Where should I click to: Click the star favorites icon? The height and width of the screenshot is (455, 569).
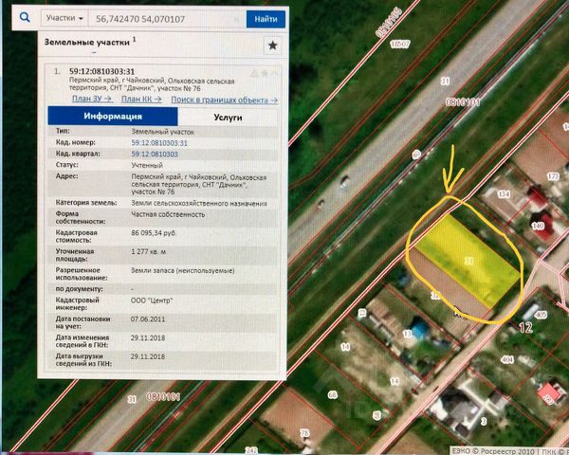(x=272, y=45)
